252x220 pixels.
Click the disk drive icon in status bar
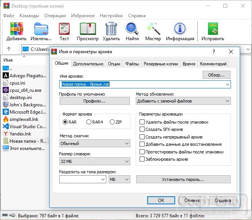5,215
